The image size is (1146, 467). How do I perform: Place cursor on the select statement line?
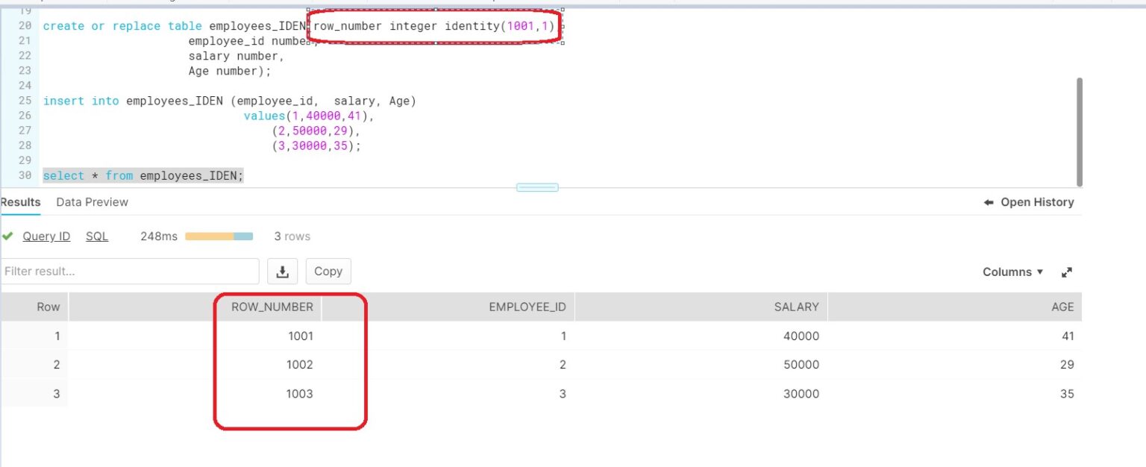143,175
